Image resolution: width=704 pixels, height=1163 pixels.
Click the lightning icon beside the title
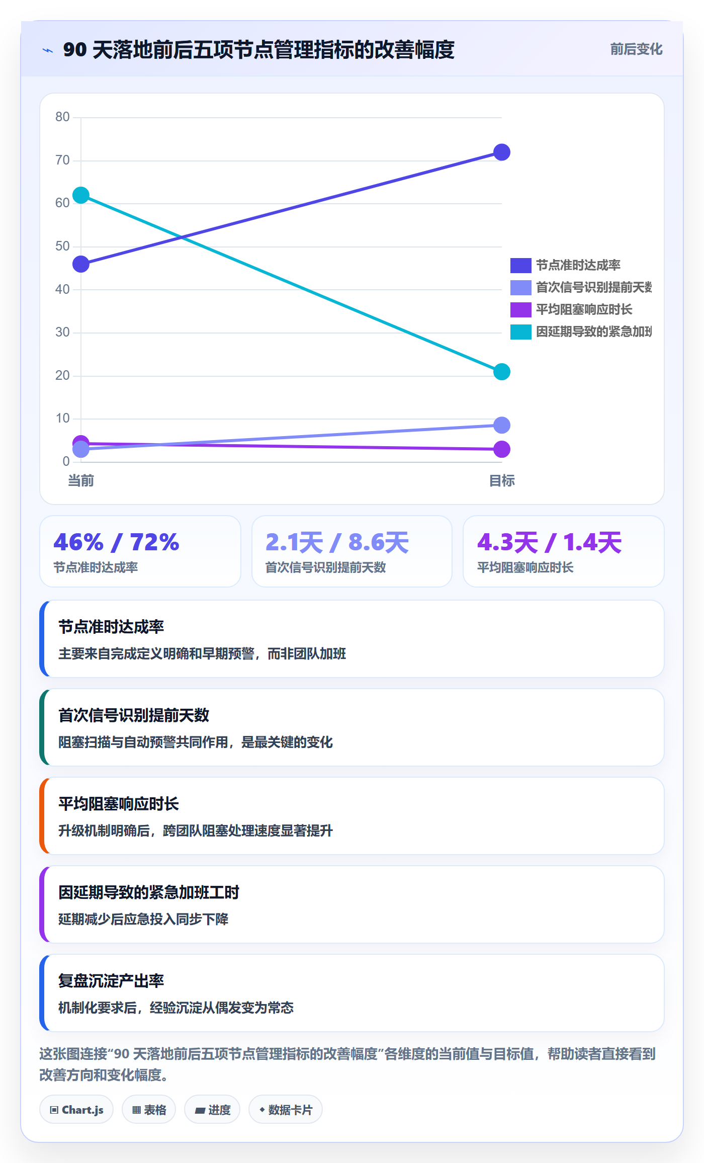click(48, 50)
